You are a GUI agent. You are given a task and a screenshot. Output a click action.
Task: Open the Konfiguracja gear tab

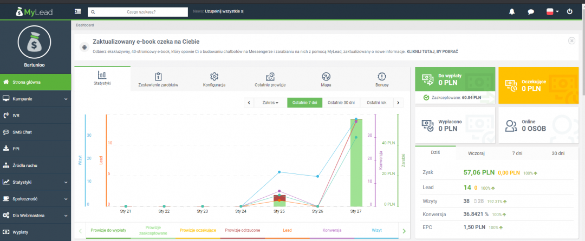(214, 79)
